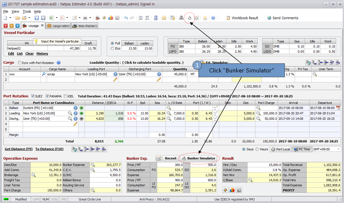
Task: Click the red plus new voyage icon
Action: click(6, 26)
